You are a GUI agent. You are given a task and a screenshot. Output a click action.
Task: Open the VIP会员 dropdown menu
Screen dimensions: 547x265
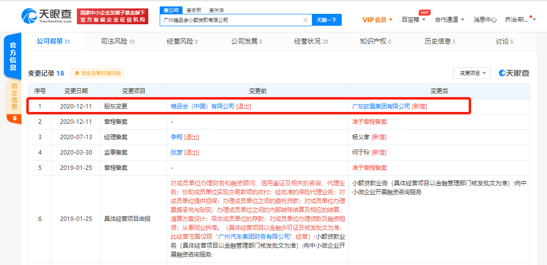tap(377, 20)
